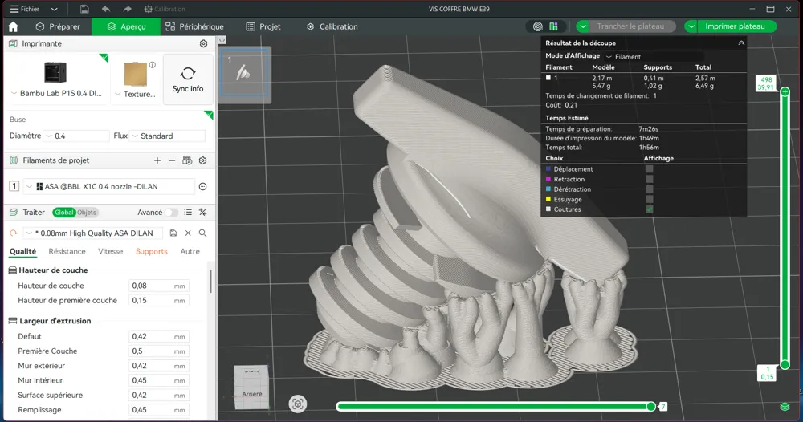The height and width of the screenshot is (422, 803).
Task: Open the process settings list icon
Action: pyautogui.click(x=188, y=213)
